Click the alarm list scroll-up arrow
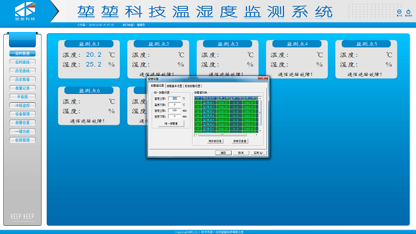The width and height of the screenshot is (416, 234). pyautogui.click(x=260, y=98)
